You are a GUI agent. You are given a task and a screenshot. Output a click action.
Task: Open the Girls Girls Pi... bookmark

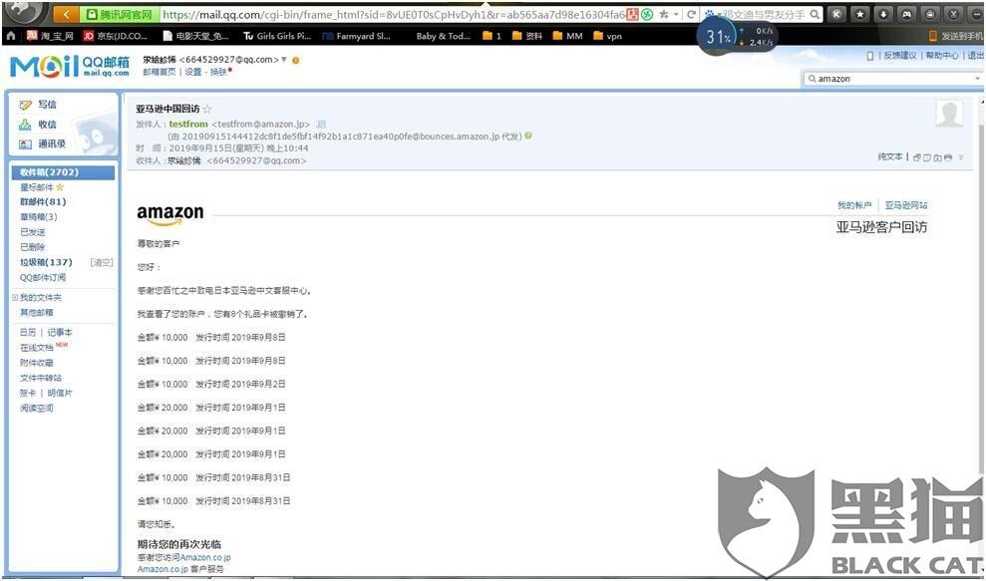pyautogui.click(x=277, y=37)
